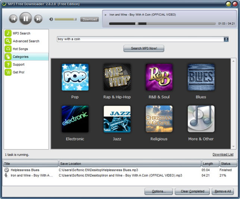Skip to the previous track
This screenshot has height=199, width=240.
coord(13,19)
